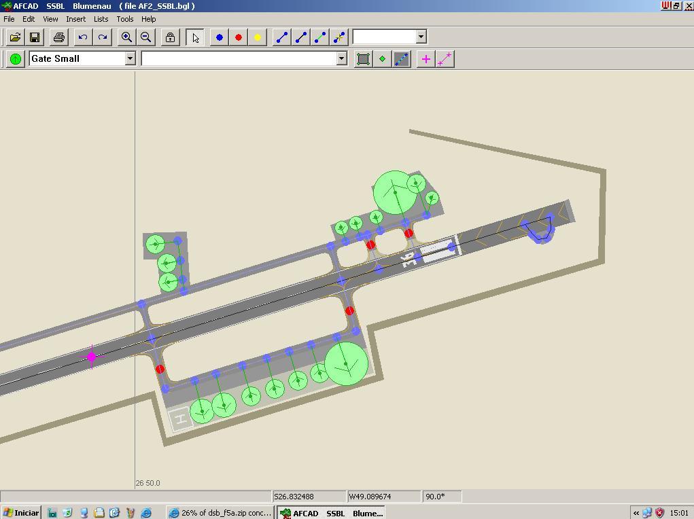The width and height of the screenshot is (694, 519).
Task: Launch Internet Explorer from quick launch
Action: [146, 513]
